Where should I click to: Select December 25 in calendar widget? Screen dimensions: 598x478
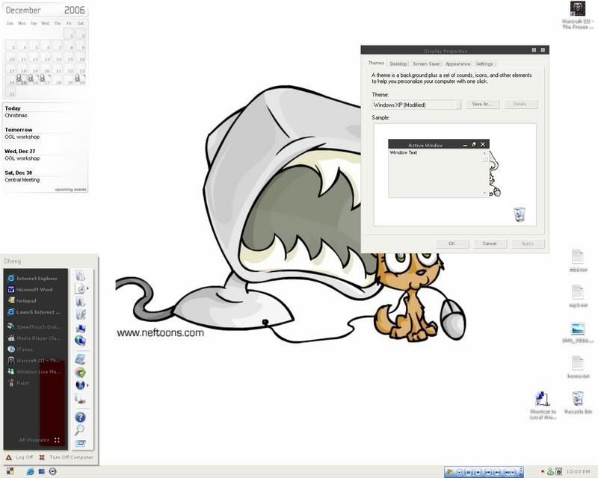22,79
